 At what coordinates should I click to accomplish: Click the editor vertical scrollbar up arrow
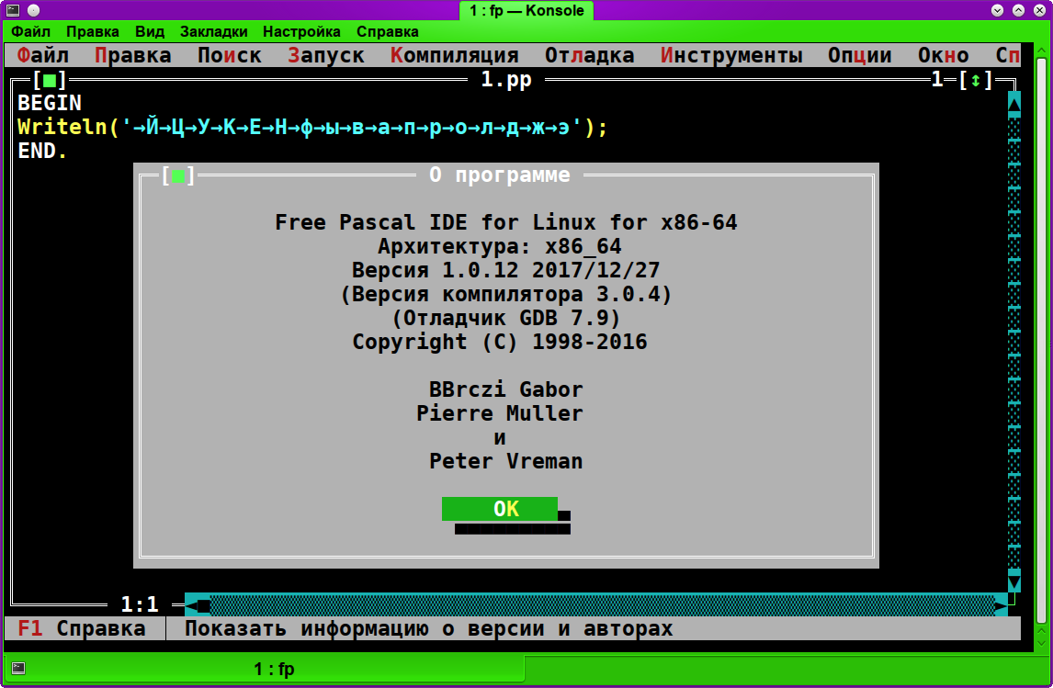(1013, 103)
